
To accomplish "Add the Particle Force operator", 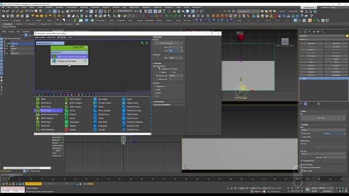I will [x=133, y=107].
